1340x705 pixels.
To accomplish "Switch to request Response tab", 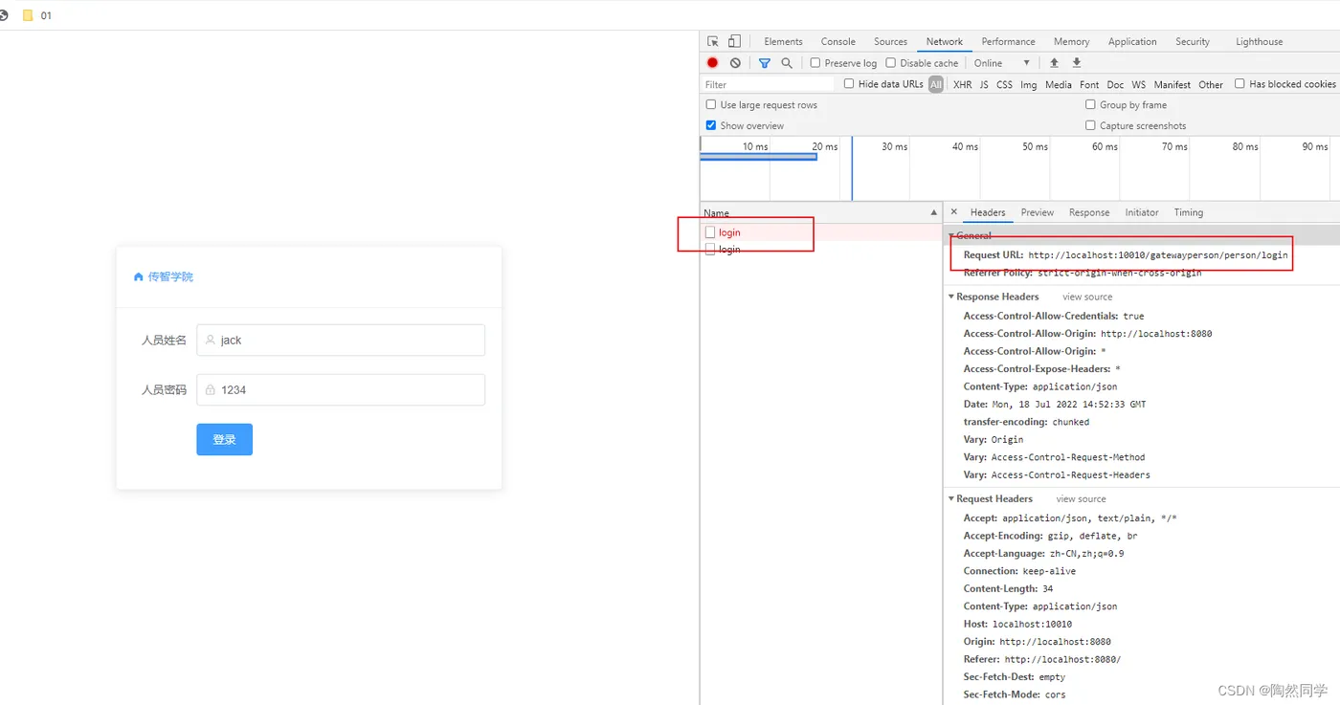I will tap(1089, 212).
